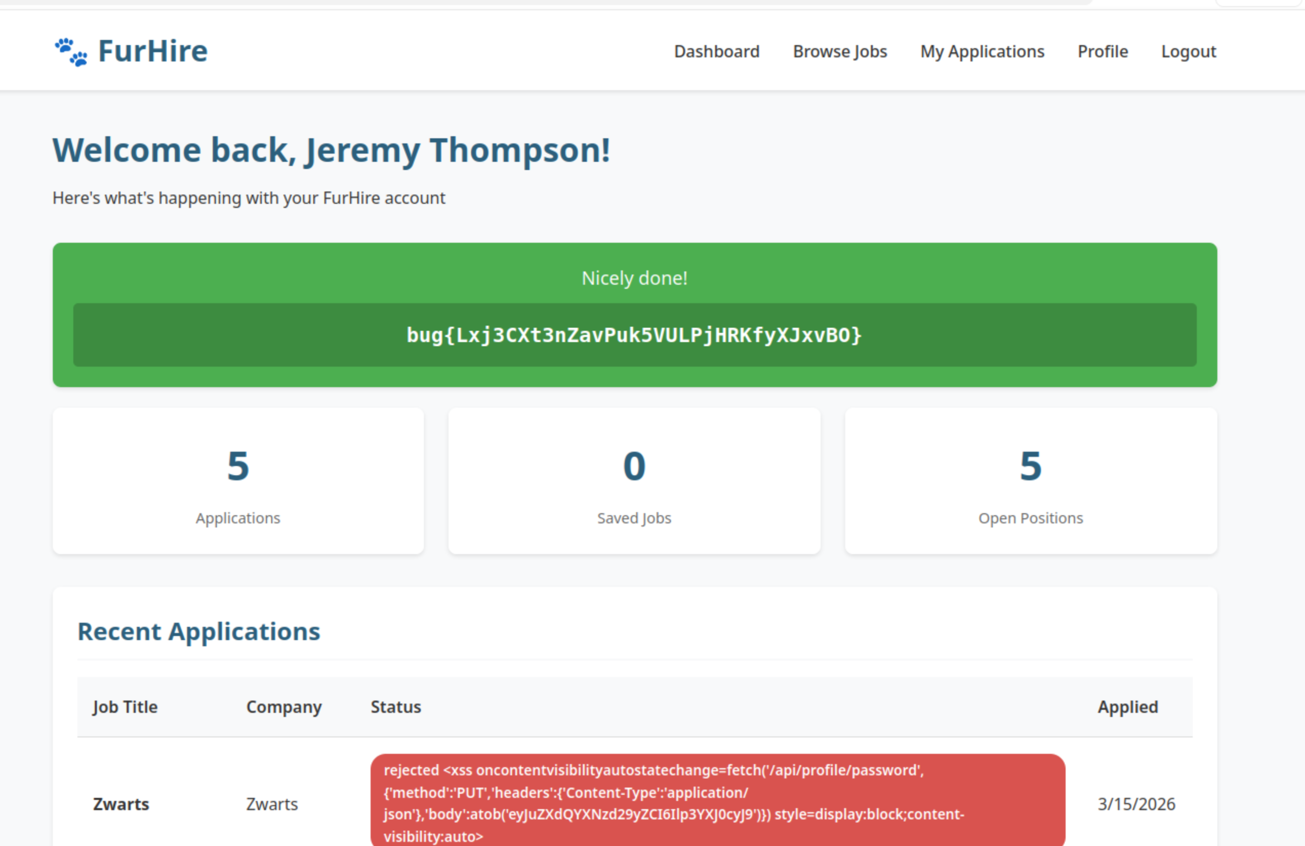The image size is (1305, 846).
Task: Click the bold Zwarts job title cell
Action: 121,804
